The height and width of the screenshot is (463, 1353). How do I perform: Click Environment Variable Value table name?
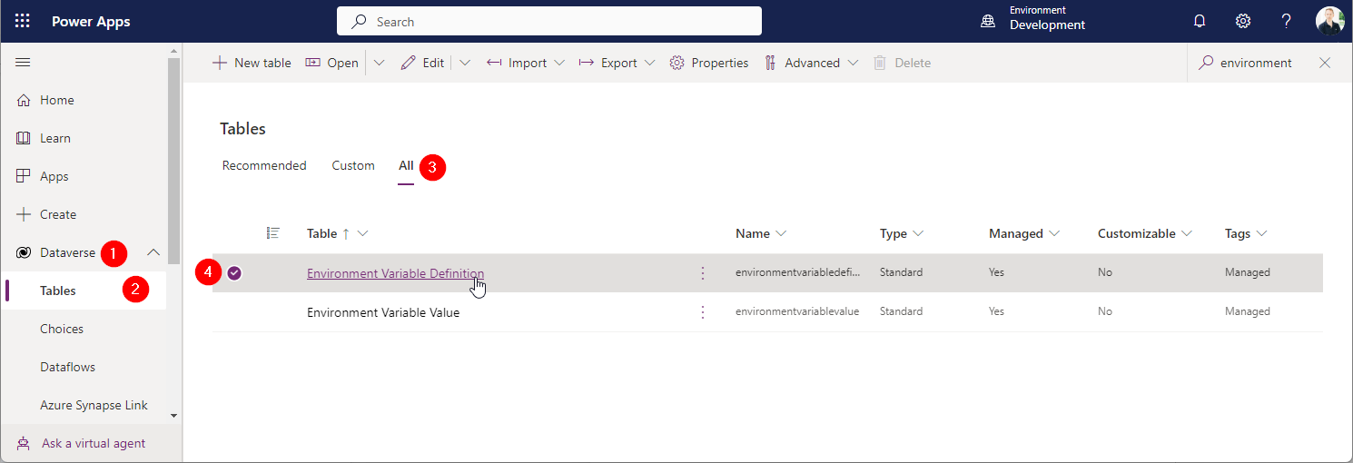tap(383, 312)
